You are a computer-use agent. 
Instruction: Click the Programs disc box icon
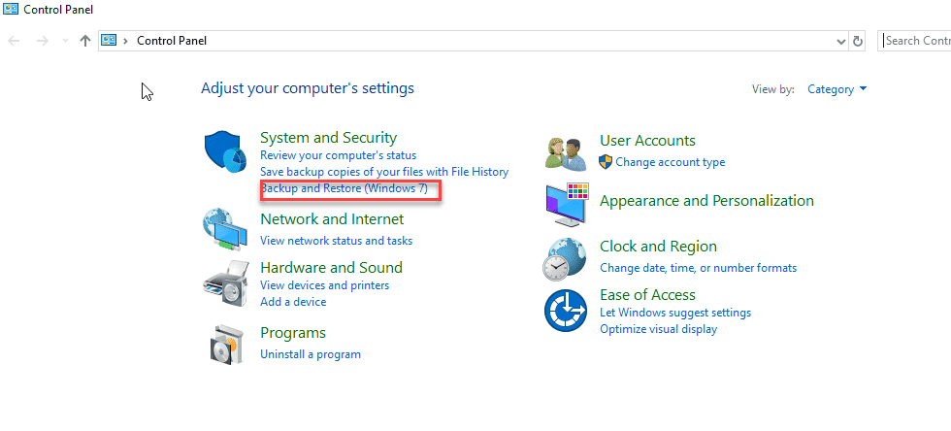[x=226, y=346]
